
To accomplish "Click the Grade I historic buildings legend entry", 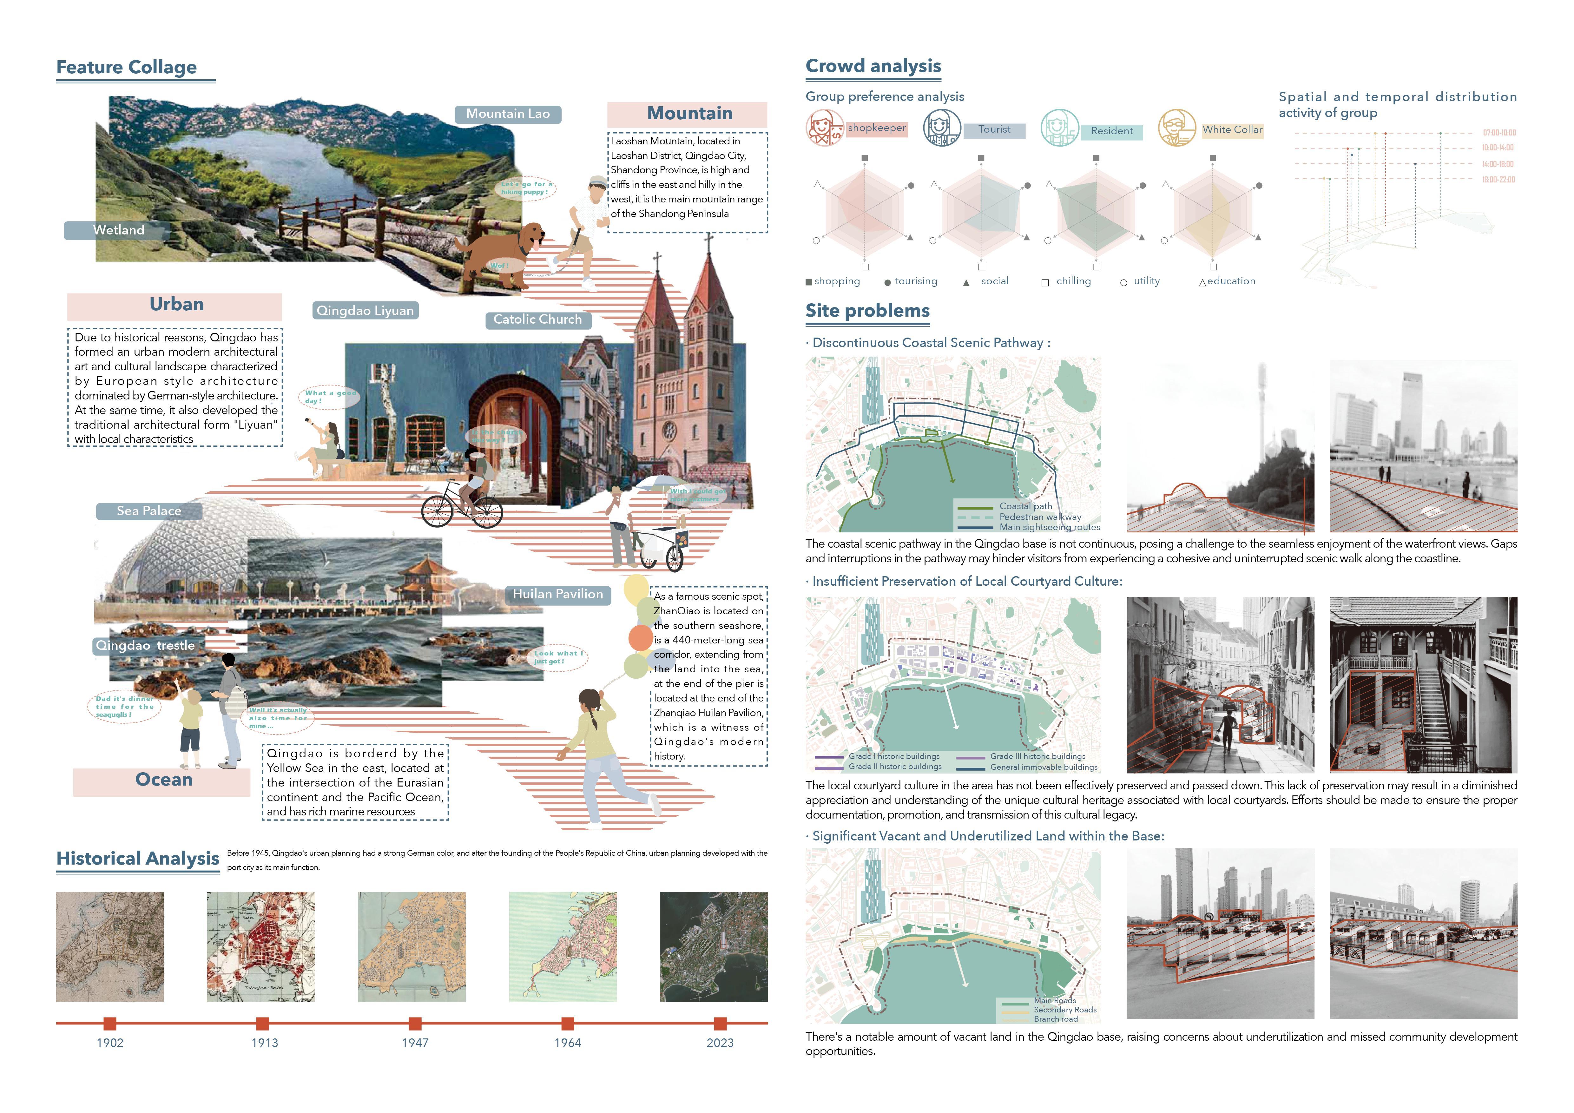I will click(878, 757).
